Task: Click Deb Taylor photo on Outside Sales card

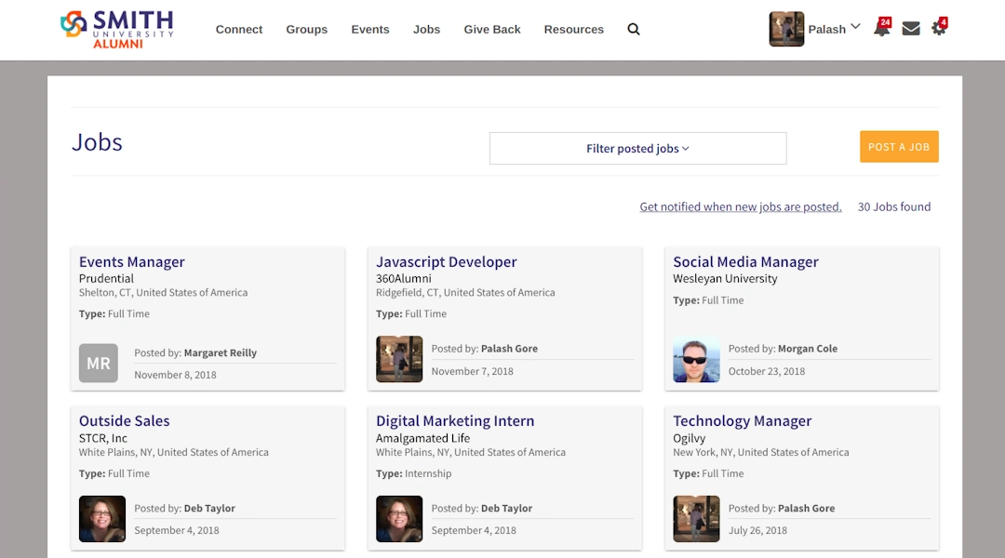Action: click(x=102, y=519)
